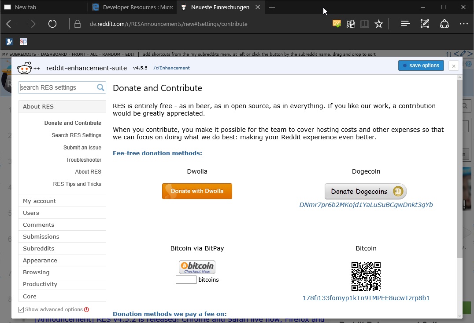Click the red warning icon by advanced options
The height and width of the screenshot is (323, 474).
click(86, 309)
